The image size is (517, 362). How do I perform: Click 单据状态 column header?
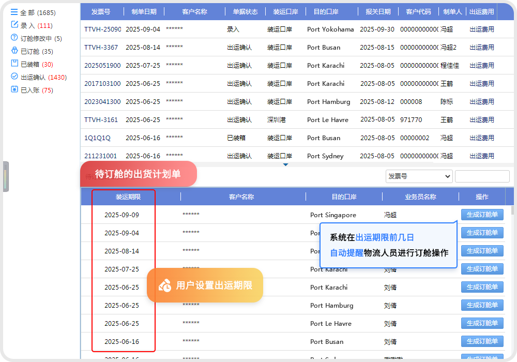pos(245,12)
